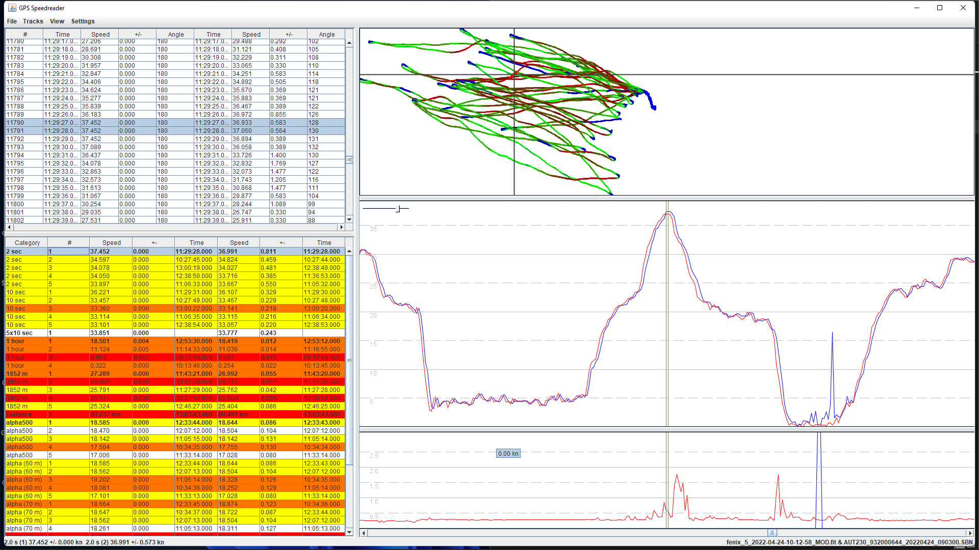Select row 11794 in the data table
Image resolution: width=979 pixels, height=550 pixels.
coord(175,155)
